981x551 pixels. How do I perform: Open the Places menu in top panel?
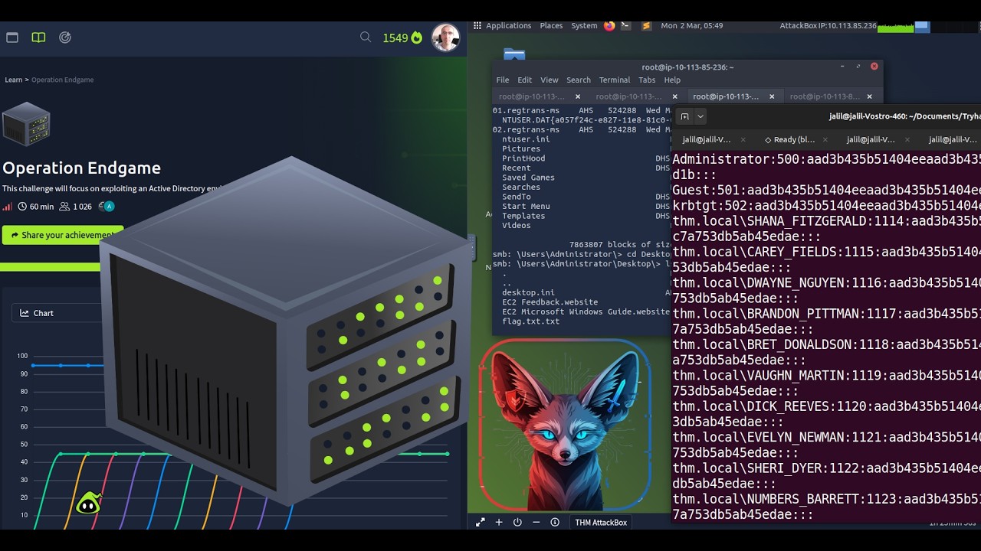tap(551, 25)
